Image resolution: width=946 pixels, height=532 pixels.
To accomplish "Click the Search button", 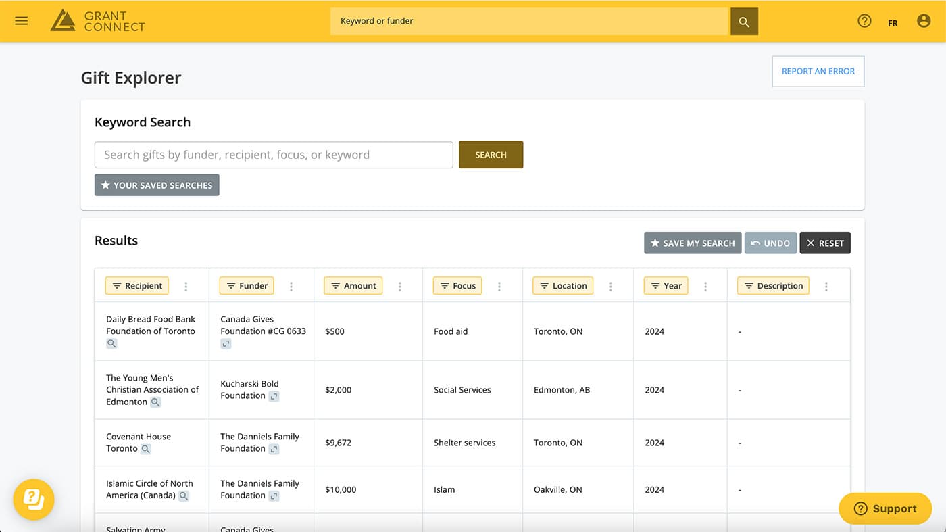I will (491, 155).
